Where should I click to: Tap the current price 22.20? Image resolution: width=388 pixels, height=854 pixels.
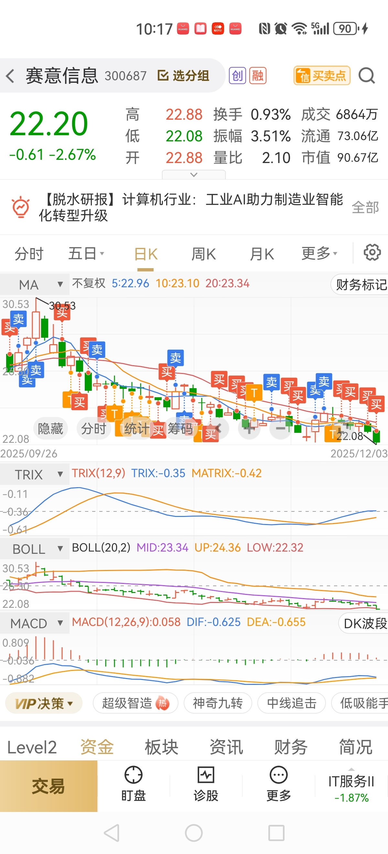pyautogui.click(x=49, y=124)
